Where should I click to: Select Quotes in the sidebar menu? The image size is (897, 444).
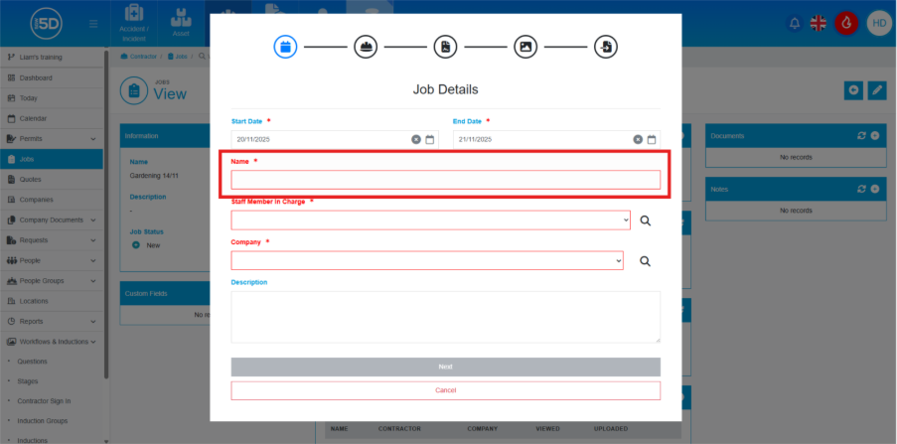click(31, 180)
